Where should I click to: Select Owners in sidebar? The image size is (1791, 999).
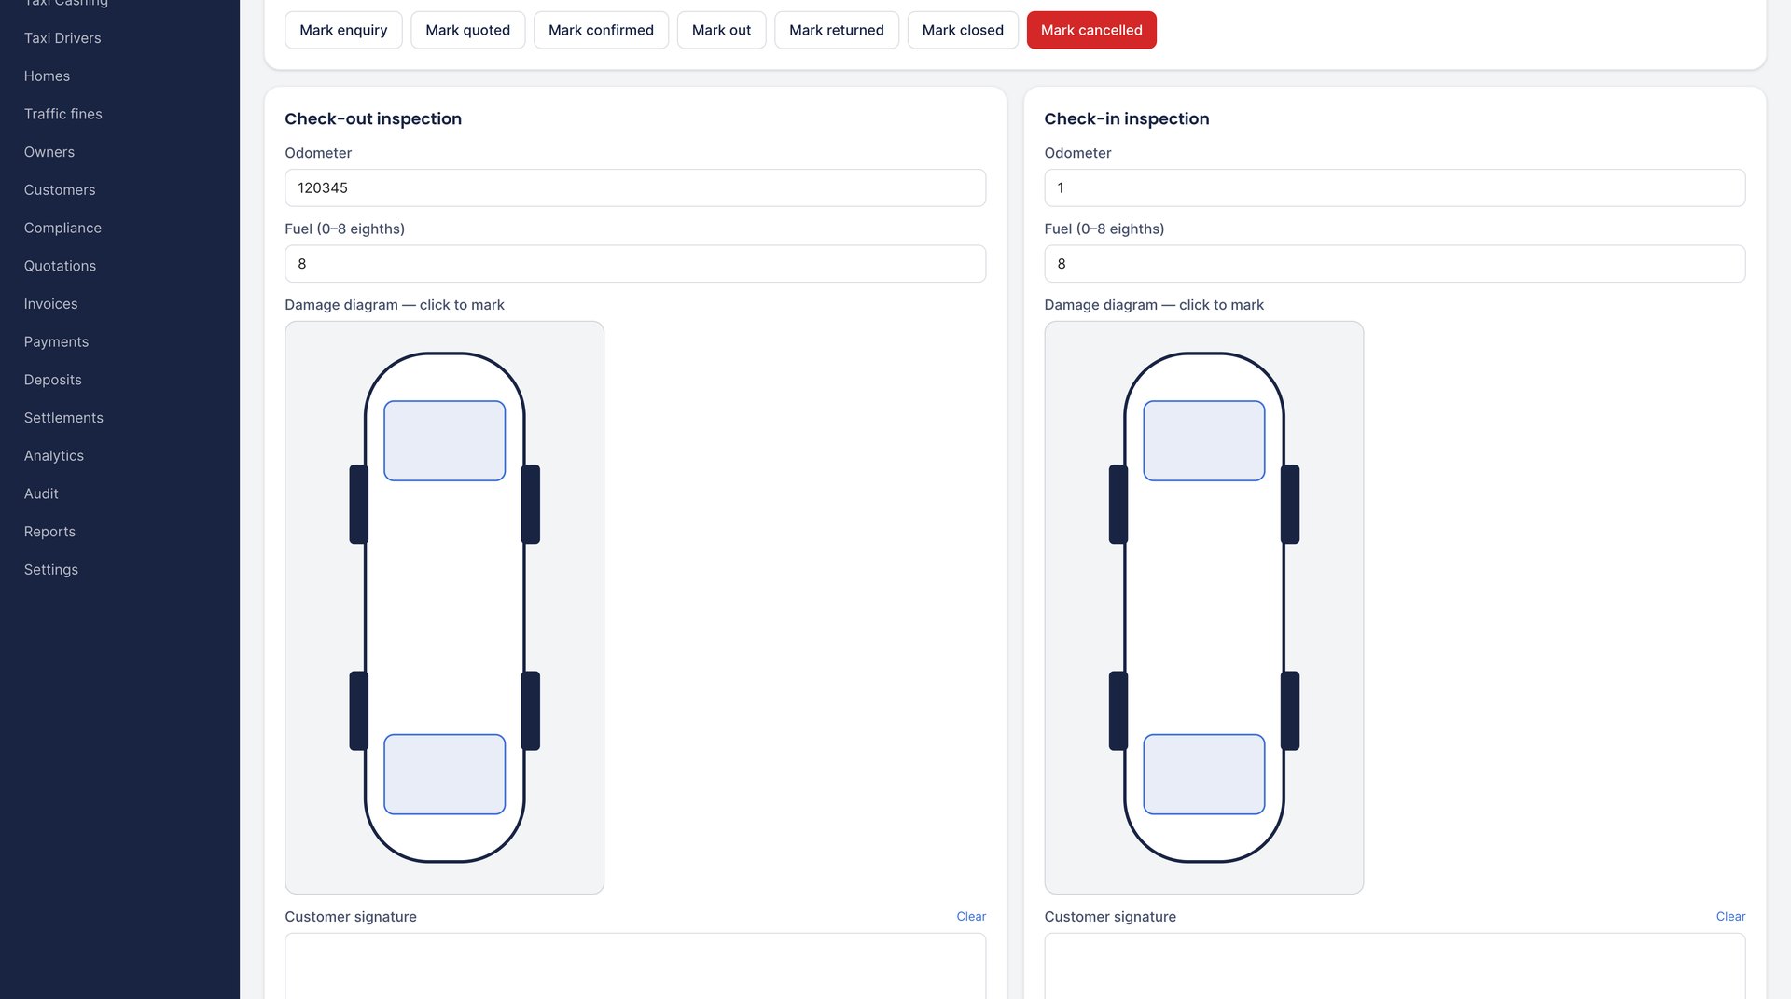pos(49,152)
